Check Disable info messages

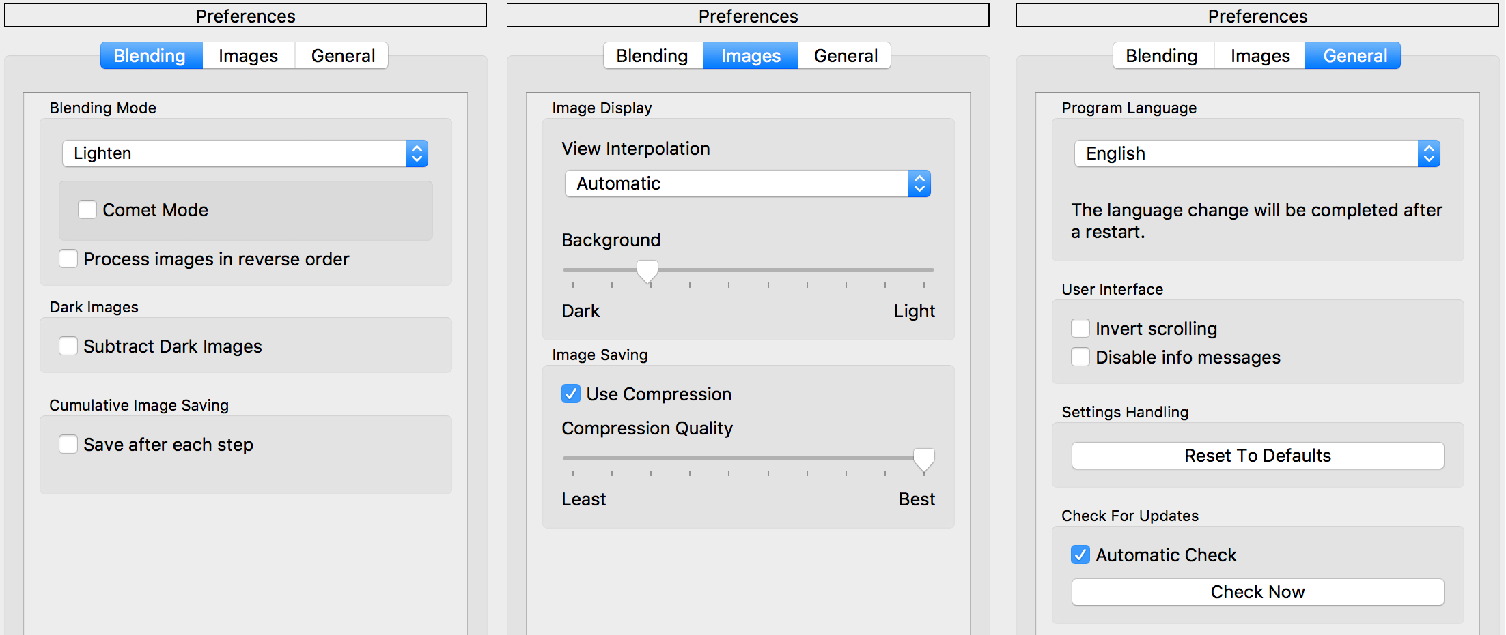pos(1080,357)
